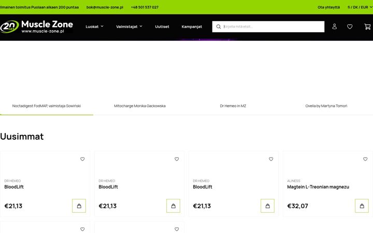Open the wishlist heart icon in header
Image resolution: width=373 pixels, height=233 pixels.
[x=350, y=26]
